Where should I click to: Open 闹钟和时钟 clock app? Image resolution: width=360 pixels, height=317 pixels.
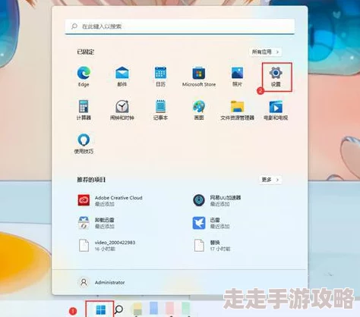click(x=122, y=110)
